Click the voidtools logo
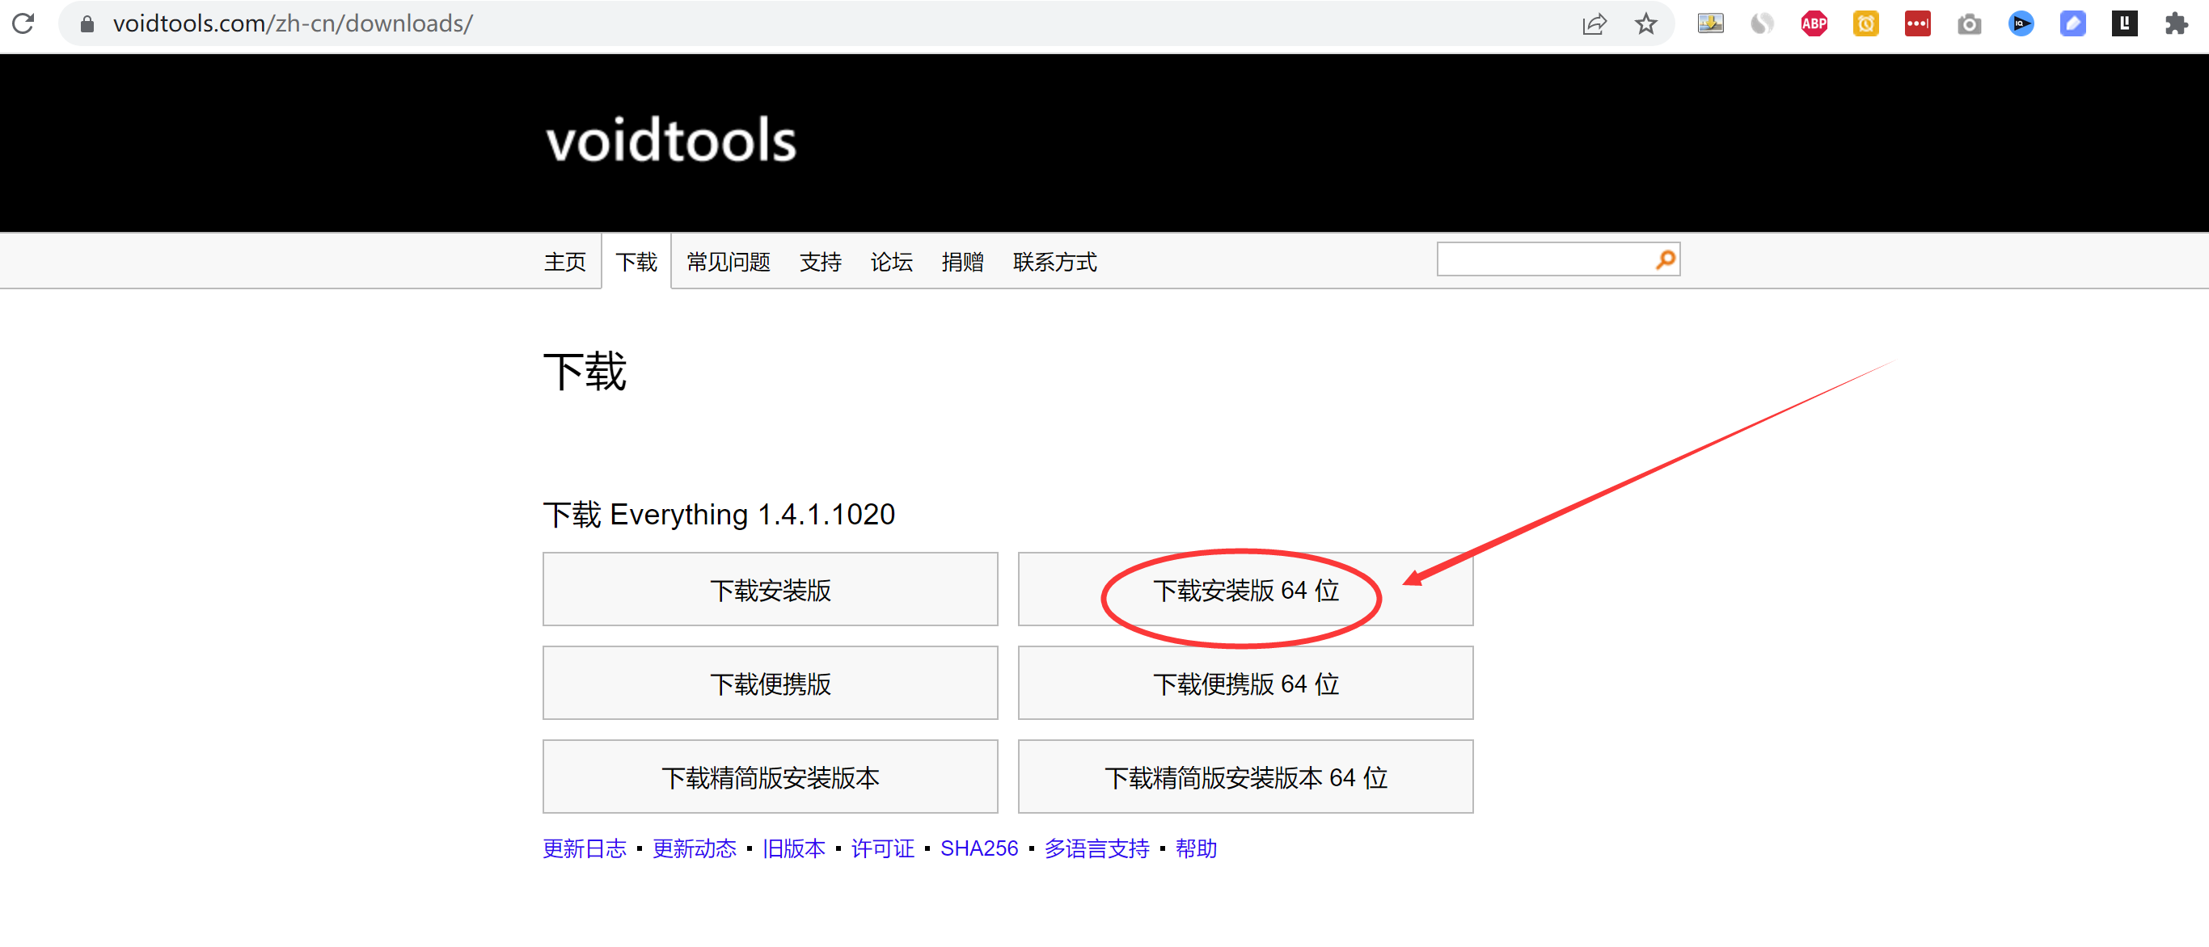 671,141
